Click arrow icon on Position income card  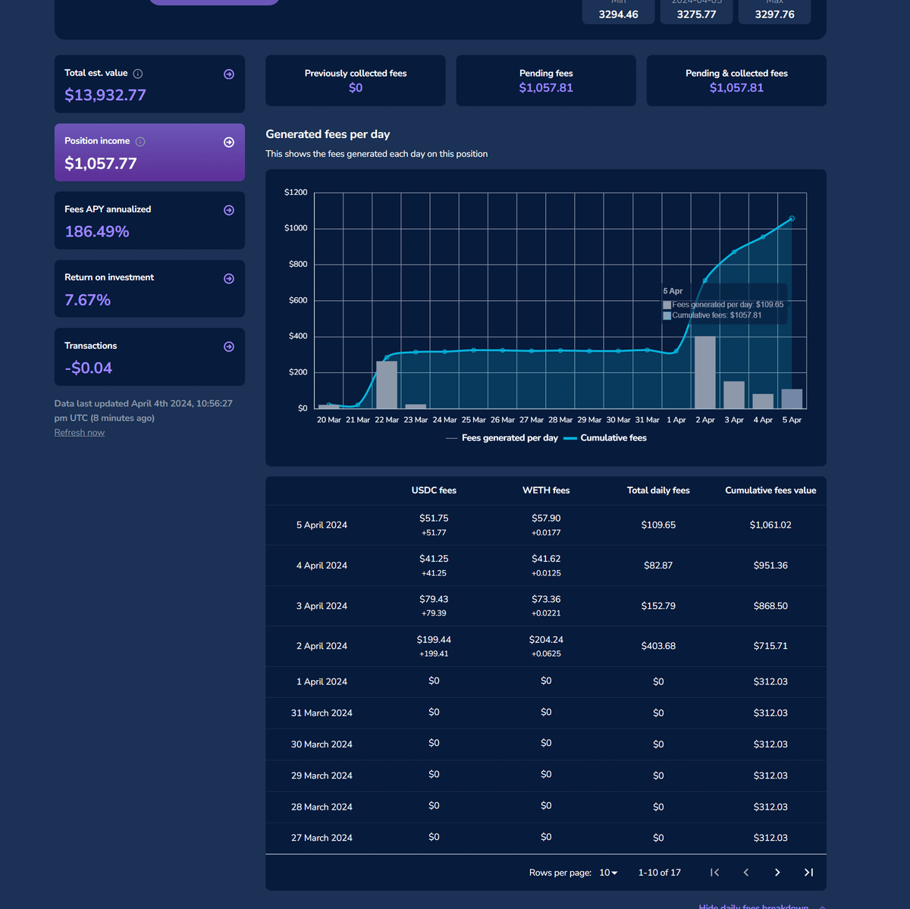point(229,143)
